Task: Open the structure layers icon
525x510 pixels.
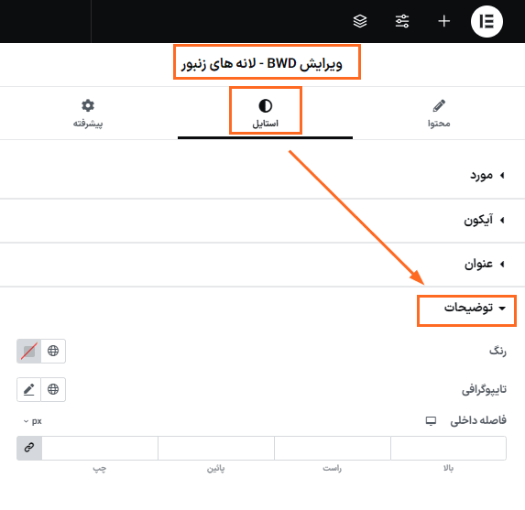Action: click(x=360, y=21)
